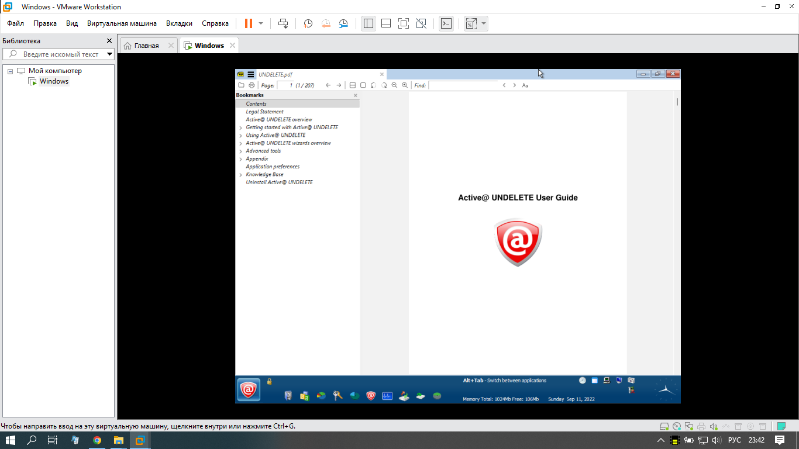The height and width of the screenshot is (449, 799).
Task: Open the Правка menu
Action: [x=45, y=23]
